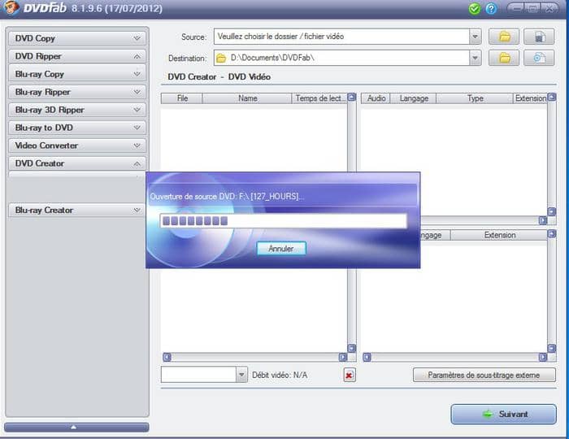This screenshot has height=439, width=569.
Task: Click the Langage column header in audio table
Action: pyautogui.click(x=413, y=98)
